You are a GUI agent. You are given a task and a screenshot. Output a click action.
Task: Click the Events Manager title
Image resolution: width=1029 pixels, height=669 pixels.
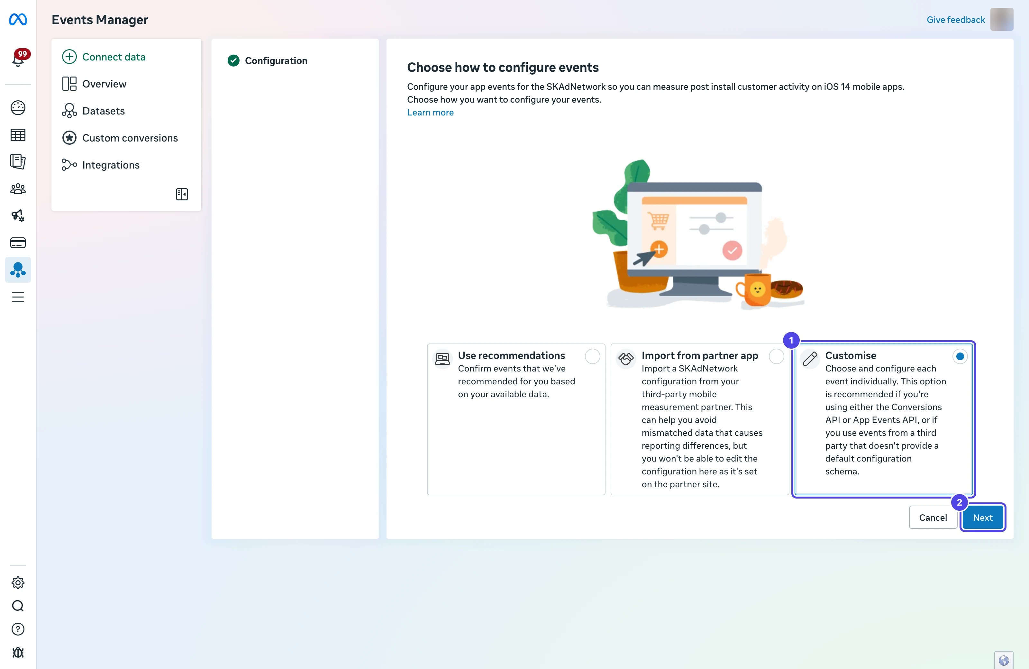(100, 20)
